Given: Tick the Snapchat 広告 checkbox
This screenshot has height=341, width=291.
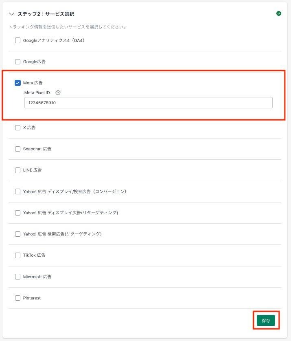Looking at the screenshot, I should (x=18, y=149).
